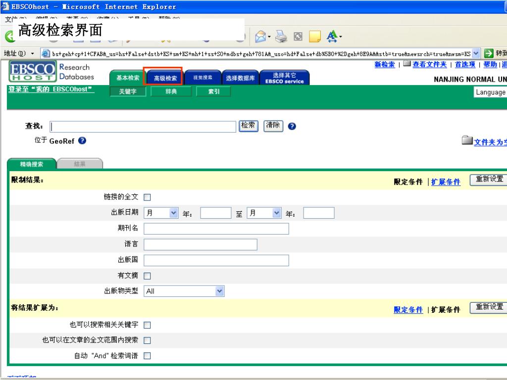This screenshot has width=507, height=380.
Task: Open the 帮助 link
Action: tap(490, 65)
